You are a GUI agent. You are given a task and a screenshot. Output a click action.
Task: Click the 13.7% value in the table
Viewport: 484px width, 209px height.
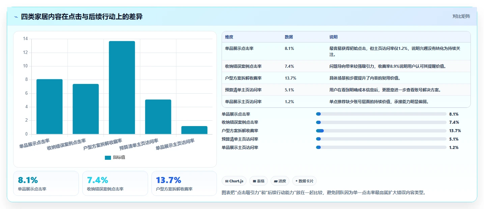point(290,78)
